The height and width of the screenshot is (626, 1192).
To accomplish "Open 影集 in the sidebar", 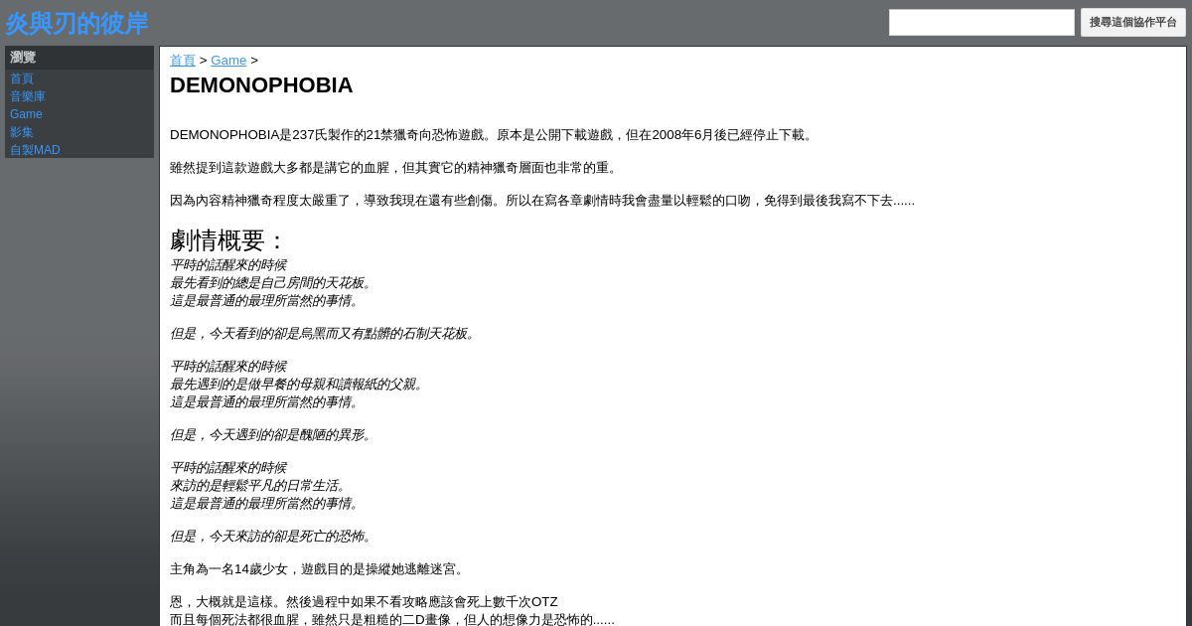I will (22, 132).
